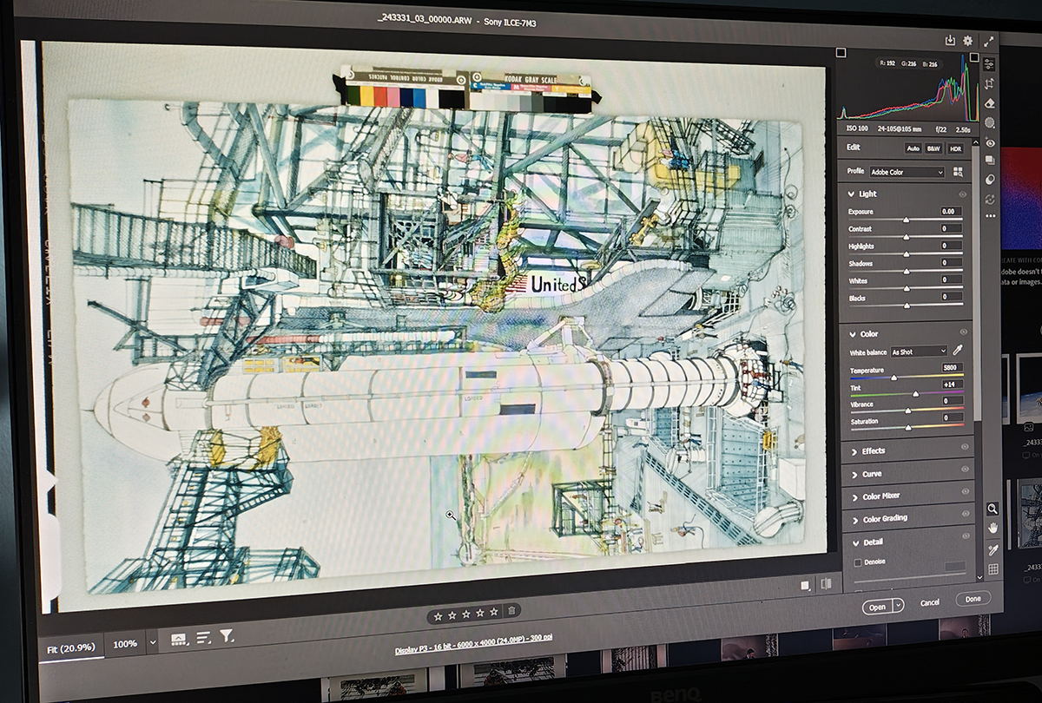The width and height of the screenshot is (1042, 703).
Task: Browse profiles with the grid icon
Action: [x=958, y=172]
